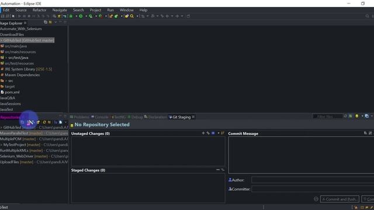Click the Coverage run icon in toolbar
Image resolution: width=374 pixels, height=210 pixels.
[x=91, y=16]
